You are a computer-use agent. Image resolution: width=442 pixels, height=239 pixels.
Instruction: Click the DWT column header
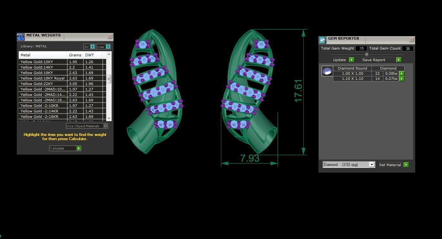[93, 55]
